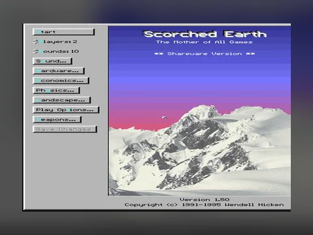Image resolution: width=313 pixels, height=235 pixels.
Task: Click the snowy mountain picture
Action: (x=200, y=111)
